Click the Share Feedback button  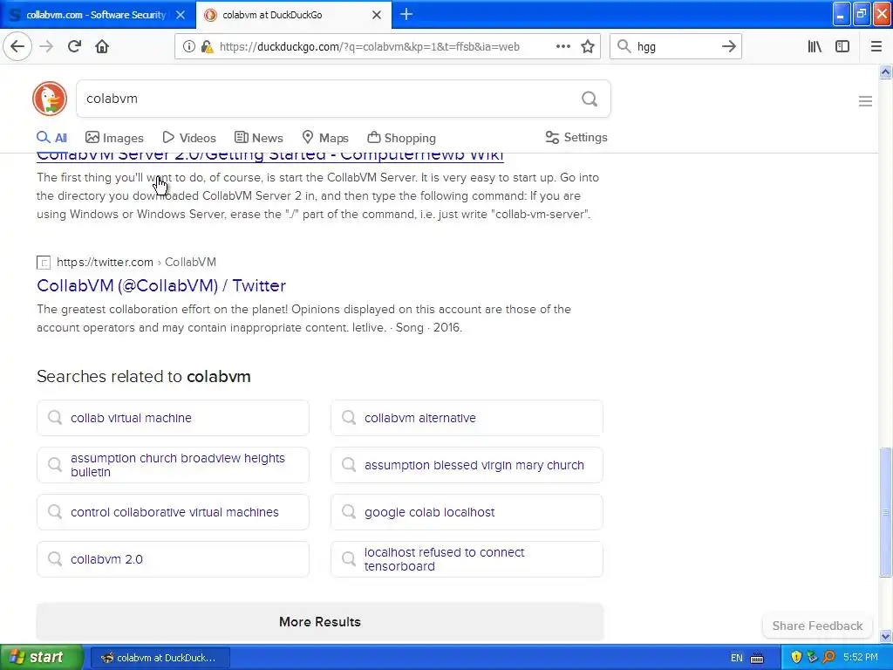coord(817,626)
